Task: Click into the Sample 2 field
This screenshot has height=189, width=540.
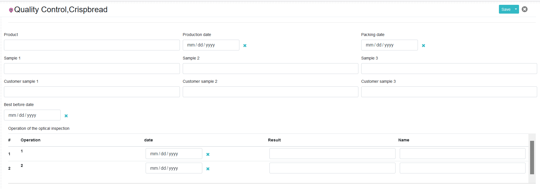Action: (x=270, y=69)
